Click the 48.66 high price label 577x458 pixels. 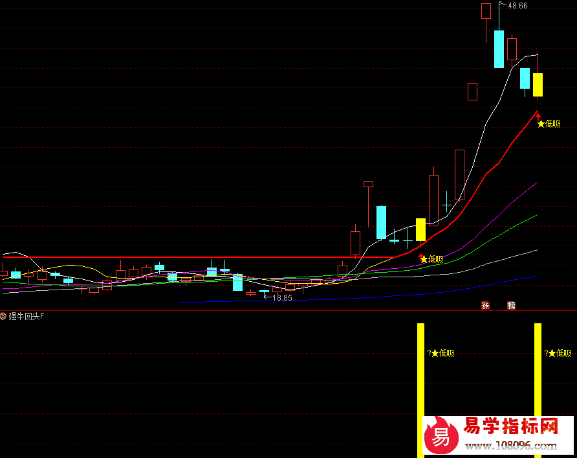[x=517, y=6]
